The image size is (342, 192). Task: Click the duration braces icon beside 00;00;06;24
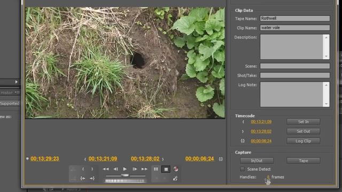tap(221, 159)
